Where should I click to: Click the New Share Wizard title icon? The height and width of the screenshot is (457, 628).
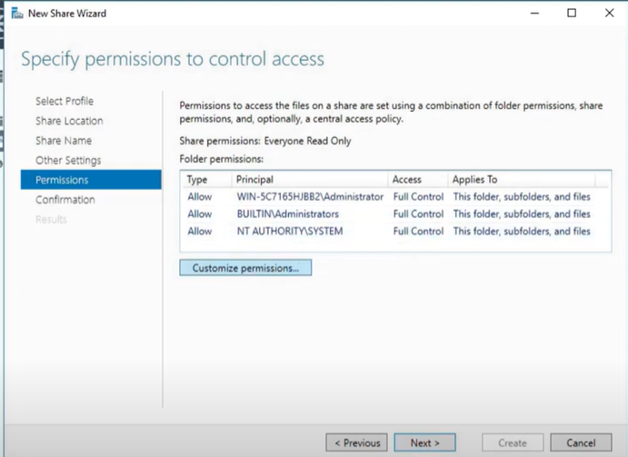(x=17, y=14)
